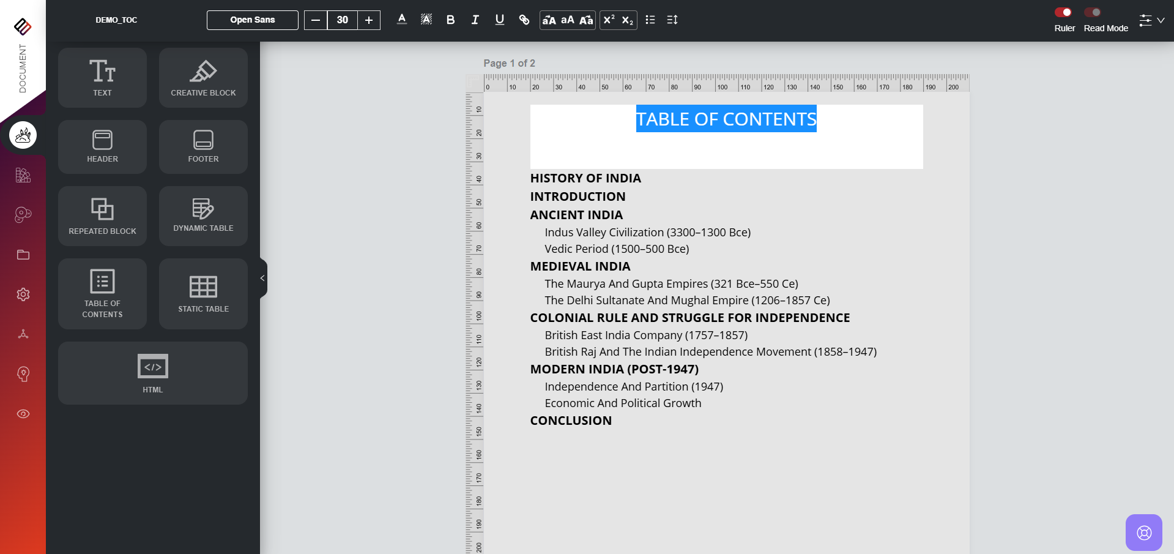Click the eye preview icon in sidebar
This screenshot has height=554, width=1174.
(x=23, y=414)
